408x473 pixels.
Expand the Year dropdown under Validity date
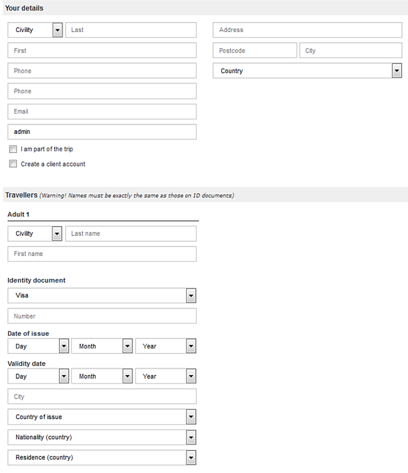tap(166, 376)
